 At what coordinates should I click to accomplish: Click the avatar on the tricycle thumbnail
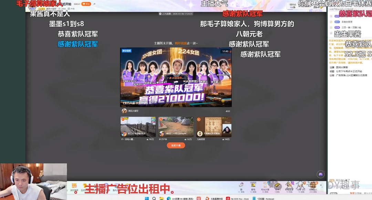click(162, 134)
